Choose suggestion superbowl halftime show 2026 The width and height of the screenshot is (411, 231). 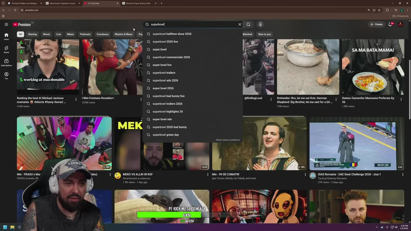(x=193, y=34)
